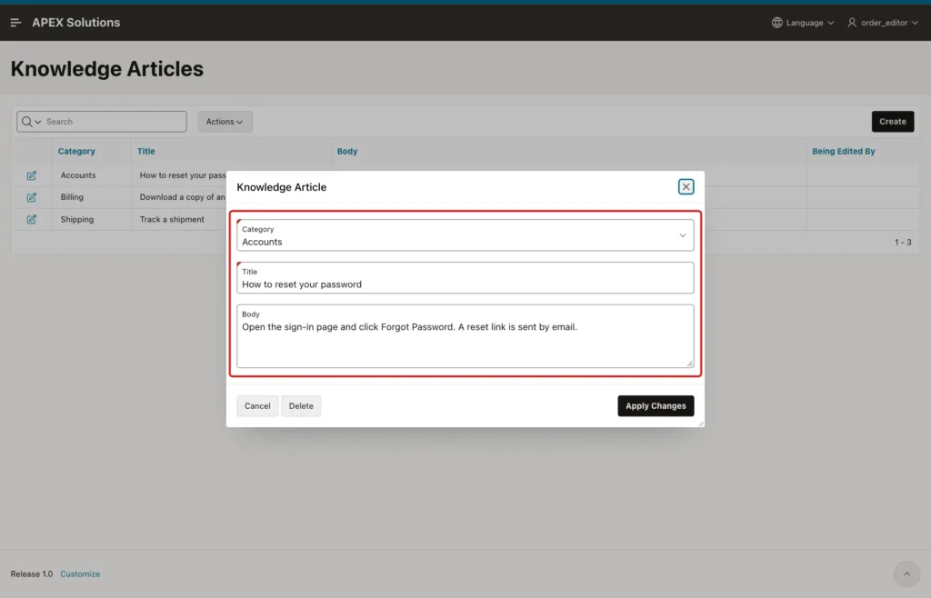Click the Accounts category cell

78,175
